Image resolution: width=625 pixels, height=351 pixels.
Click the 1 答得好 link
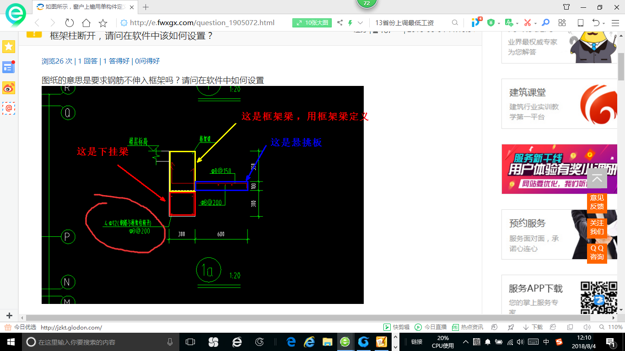116,61
